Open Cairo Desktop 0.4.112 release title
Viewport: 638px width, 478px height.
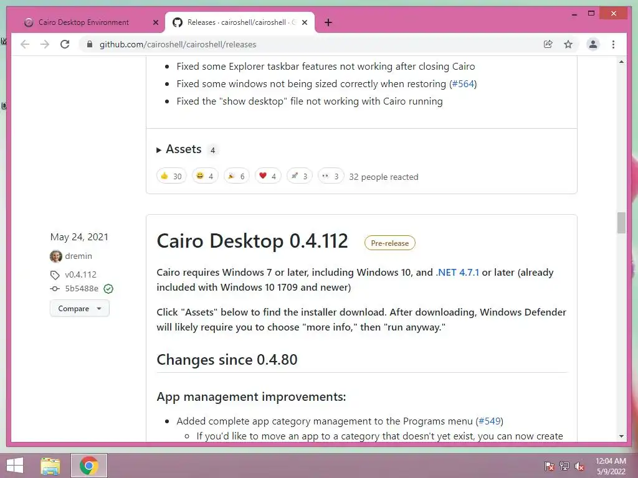tap(252, 241)
